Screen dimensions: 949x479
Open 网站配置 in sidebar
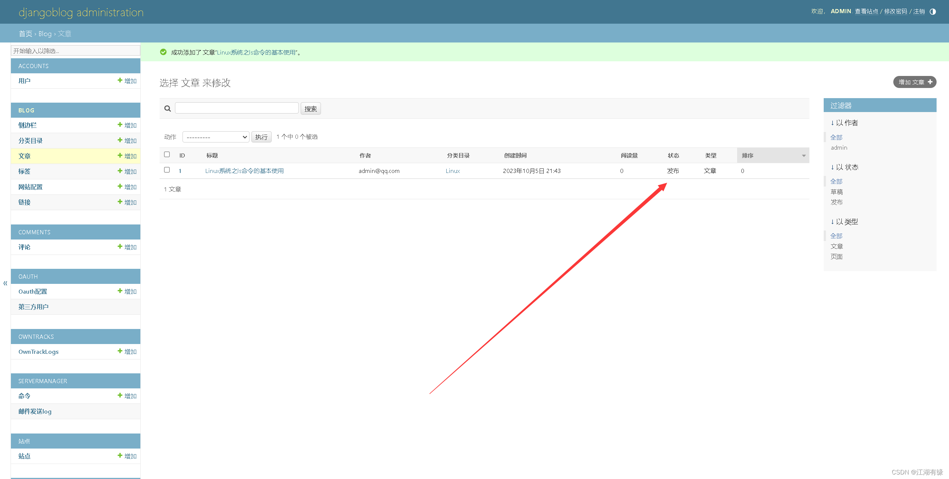[30, 187]
